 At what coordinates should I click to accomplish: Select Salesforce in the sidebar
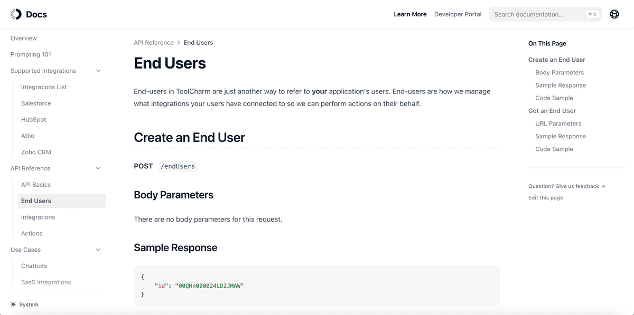point(37,103)
